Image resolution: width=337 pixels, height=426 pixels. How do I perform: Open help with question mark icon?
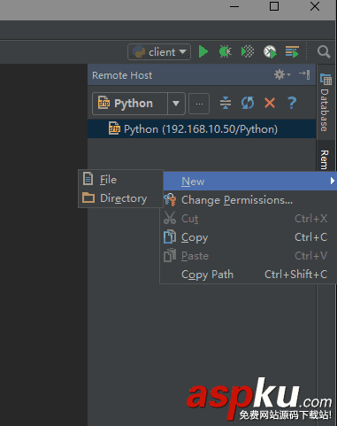(292, 103)
